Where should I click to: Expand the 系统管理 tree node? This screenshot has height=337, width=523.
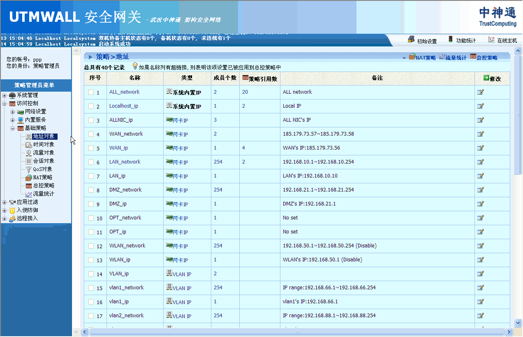(x=5, y=95)
